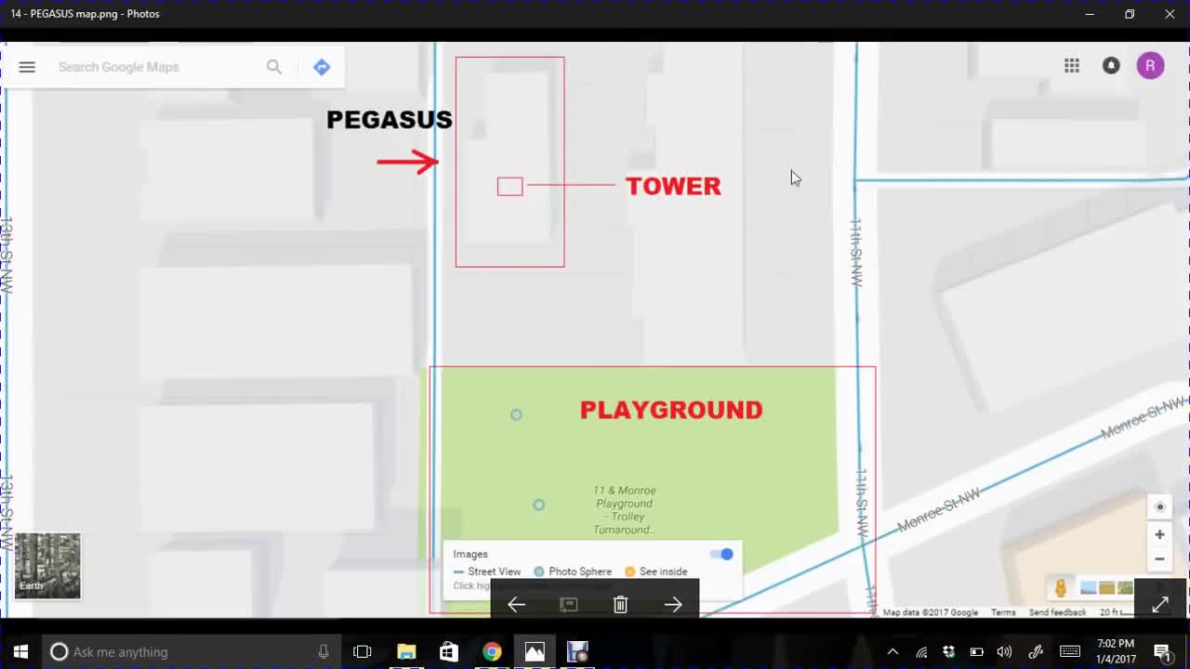Click the Photos app taskbar icon
This screenshot has height=669, width=1190.
pyautogui.click(x=535, y=651)
